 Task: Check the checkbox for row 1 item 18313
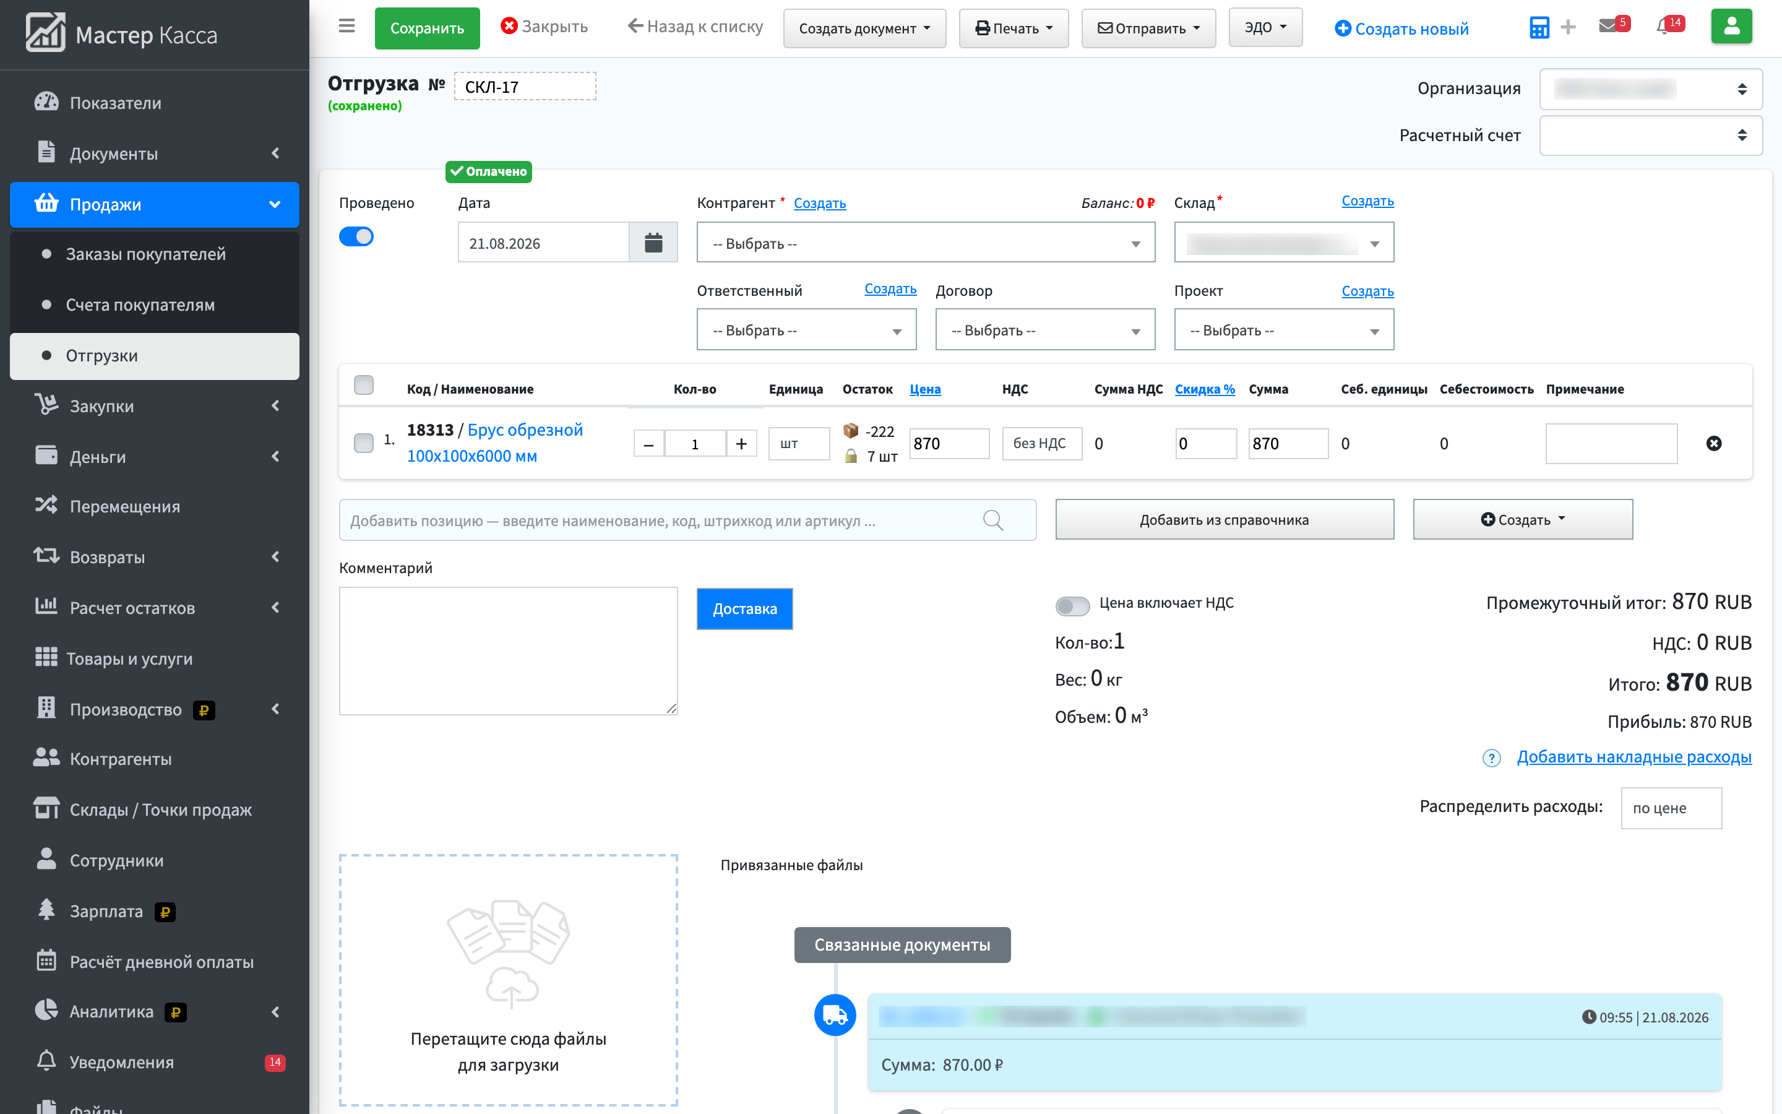tap(364, 443)
